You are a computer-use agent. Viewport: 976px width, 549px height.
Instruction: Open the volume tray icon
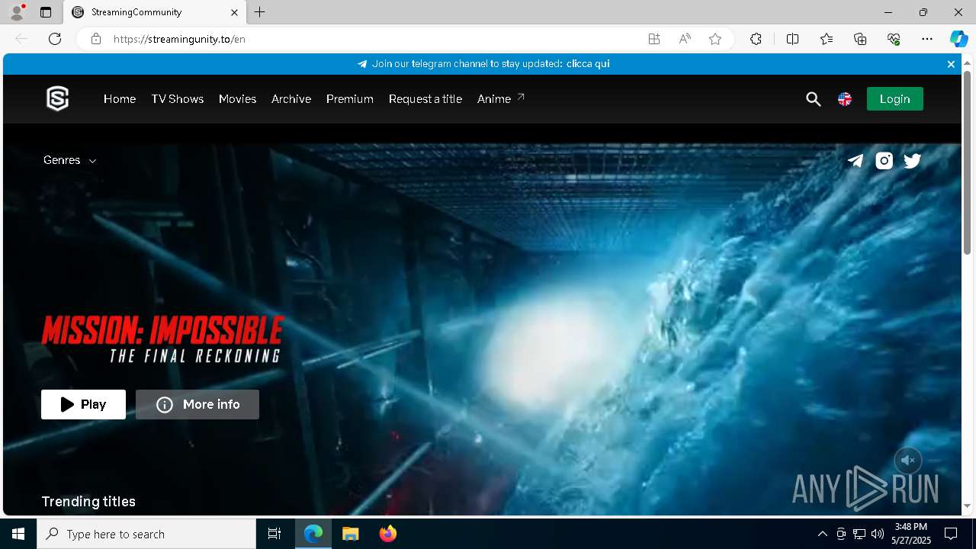click(x=878, y=534)
